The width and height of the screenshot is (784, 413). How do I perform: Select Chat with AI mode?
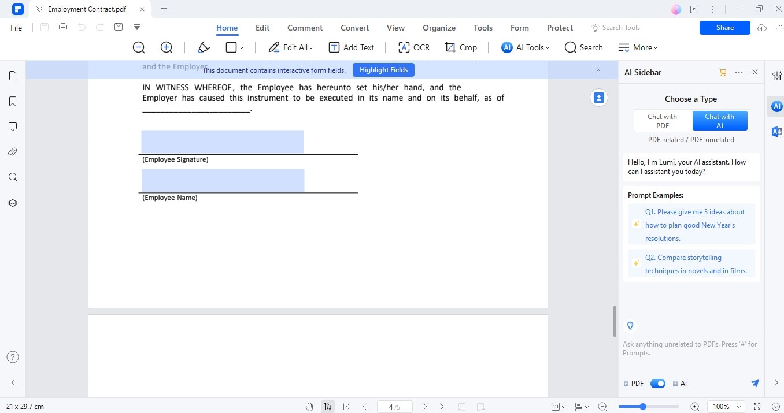(720, 121)
